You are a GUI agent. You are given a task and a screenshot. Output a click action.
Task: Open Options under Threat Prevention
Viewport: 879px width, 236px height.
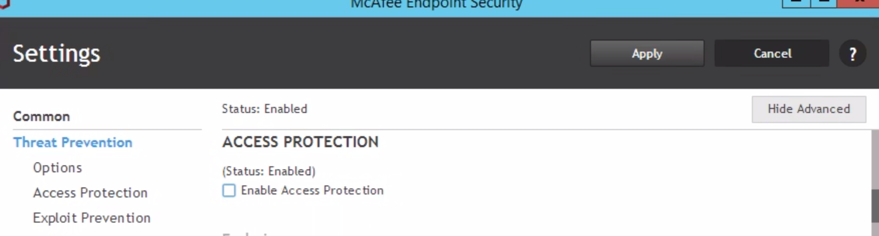tap(58, 168)
